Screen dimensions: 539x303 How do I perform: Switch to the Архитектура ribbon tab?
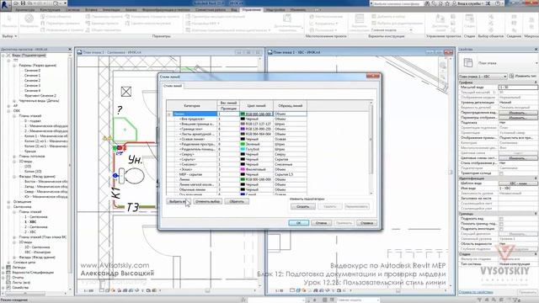coord(24,9)
